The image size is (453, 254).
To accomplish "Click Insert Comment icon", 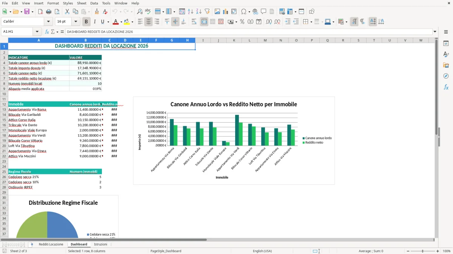I will pyautogui.click(x=263, y=12).
